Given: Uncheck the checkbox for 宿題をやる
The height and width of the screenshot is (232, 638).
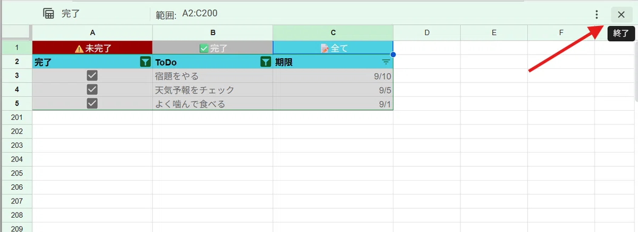Looking at the screenshot, I should pos(92,76).
